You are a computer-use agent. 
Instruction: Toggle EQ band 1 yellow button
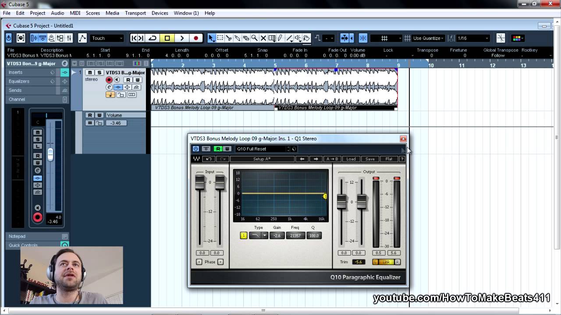click(244, 235)
